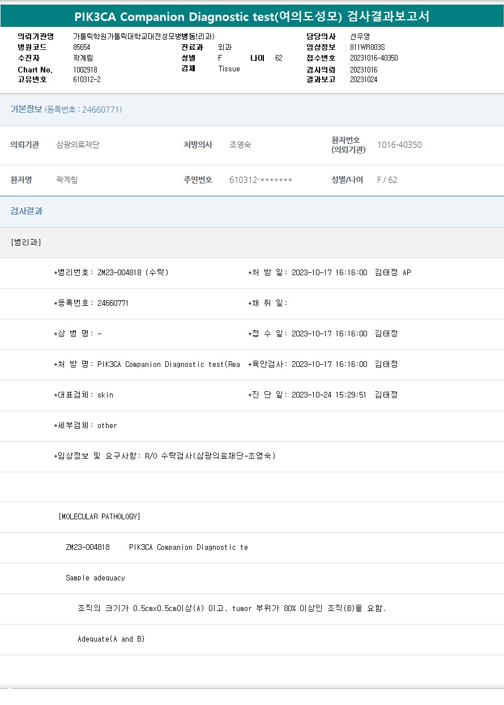Click the 의뢰기관 value 삼광의료재단
This screenshot has width=504, height=705.
[78, 145]
